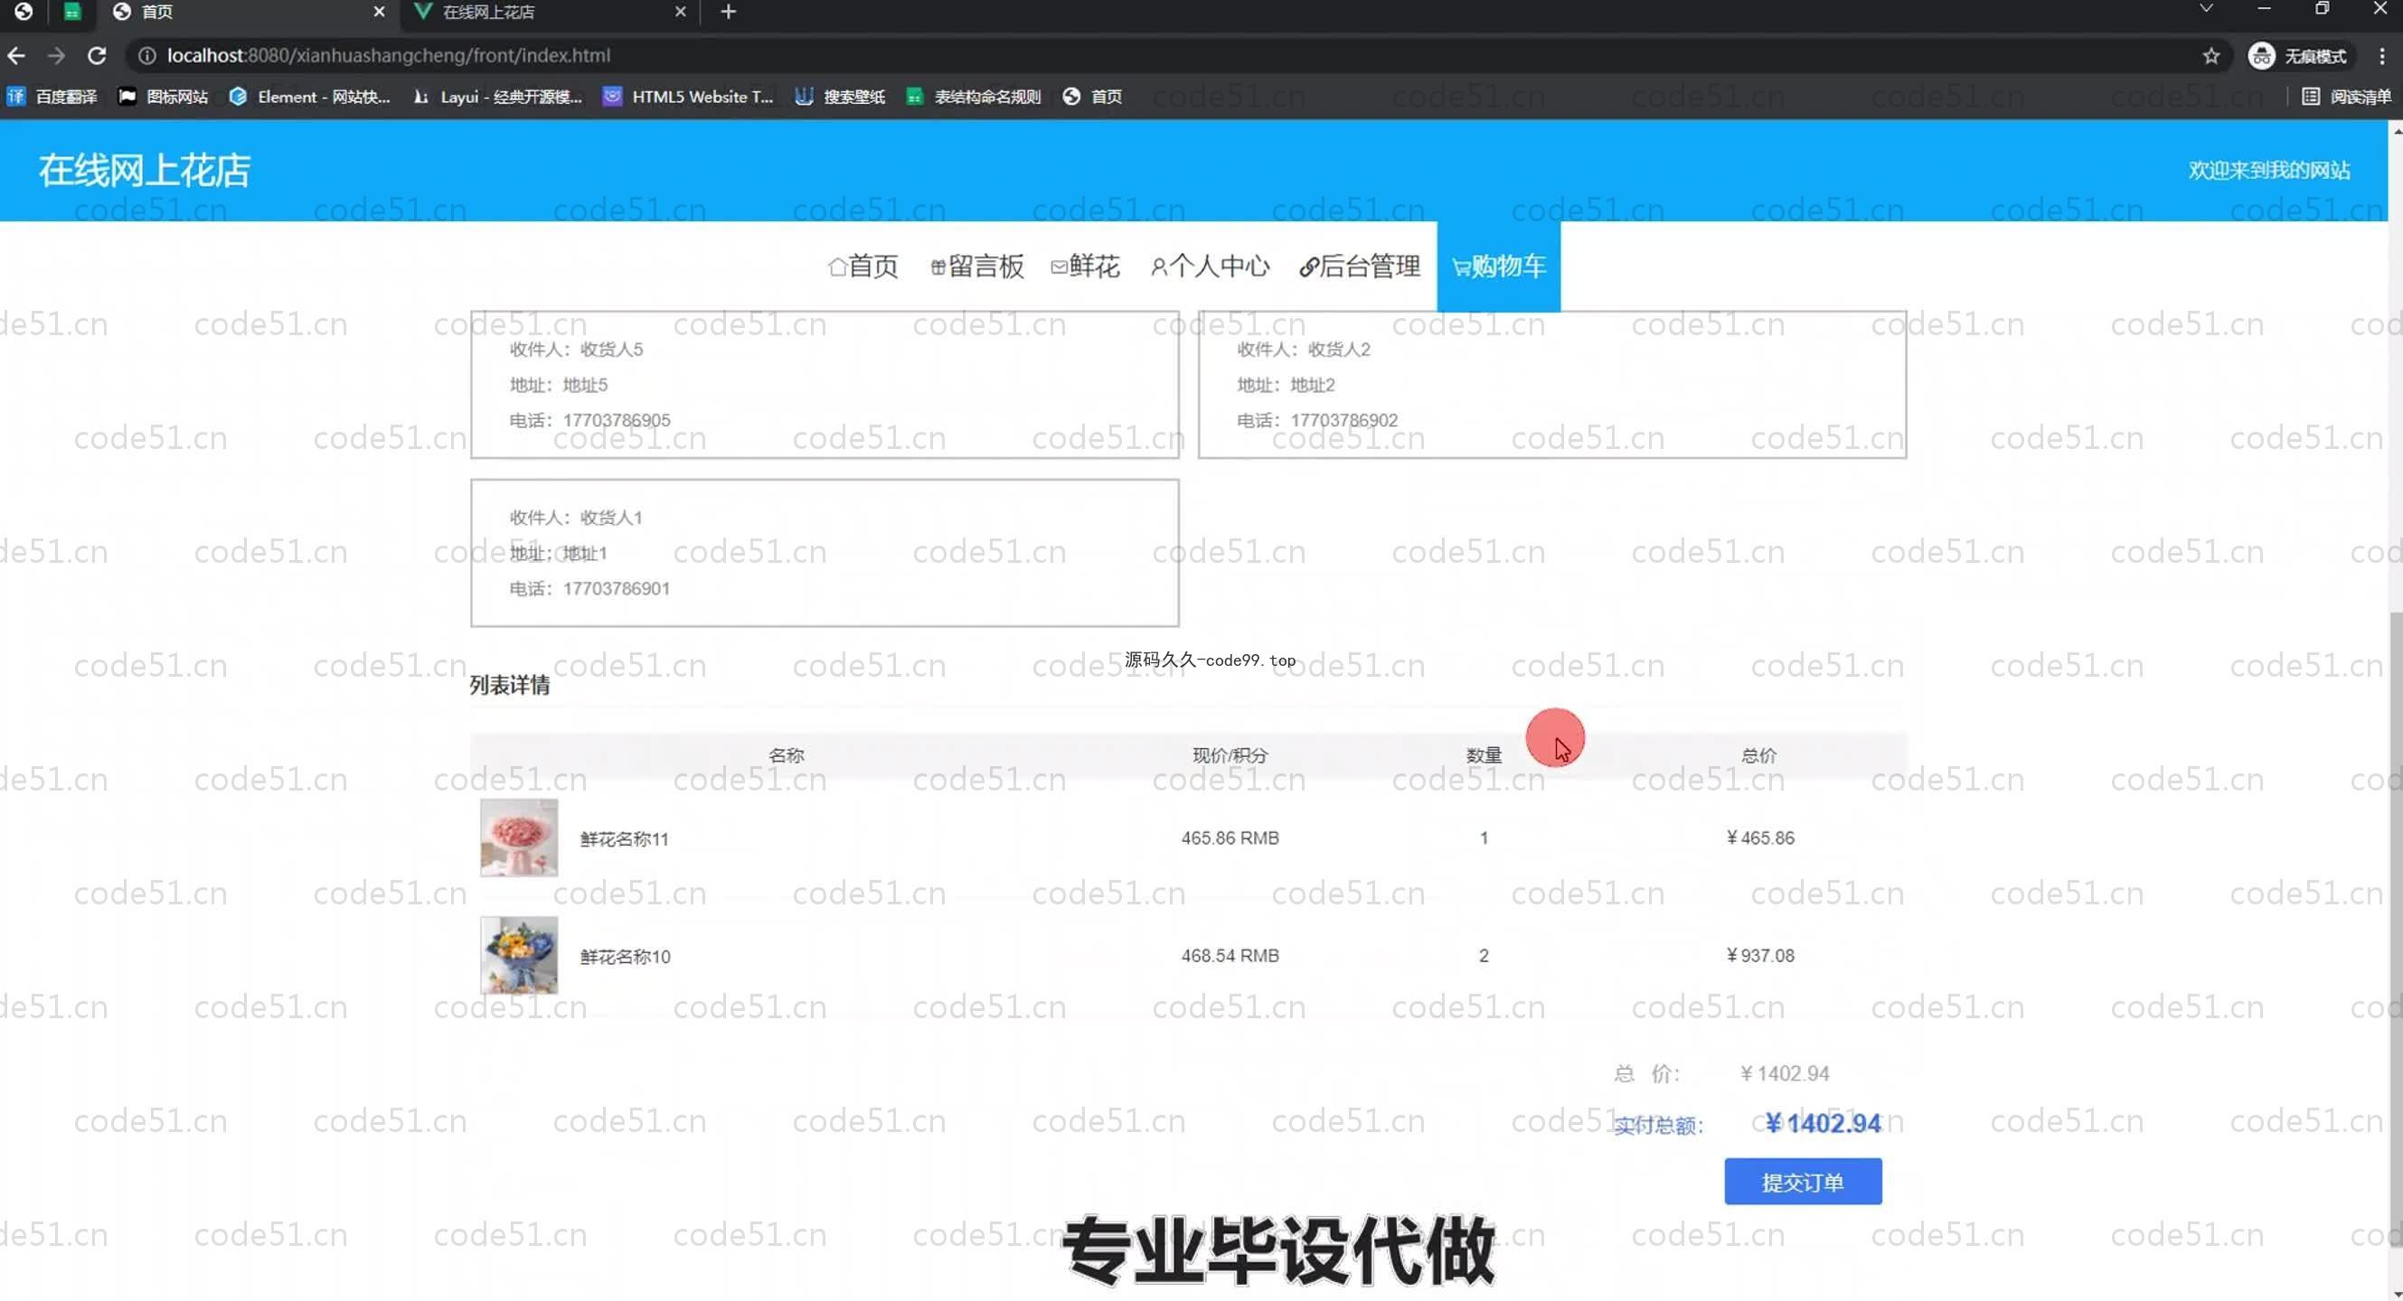The width and height of the screenshot is (2403, 1301).
Task: Click phone number 17703786902
Action: pos(1344,420)
